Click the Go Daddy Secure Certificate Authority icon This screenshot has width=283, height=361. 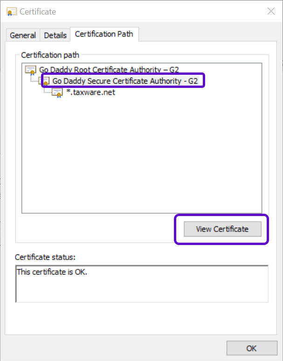45,81
